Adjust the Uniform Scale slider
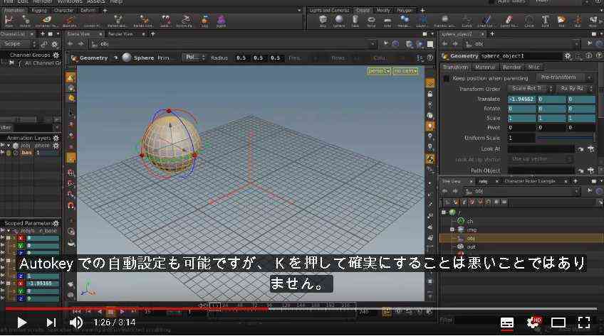Image resolution: width=604 pixels, height=336 pixels. coord(566,138)
